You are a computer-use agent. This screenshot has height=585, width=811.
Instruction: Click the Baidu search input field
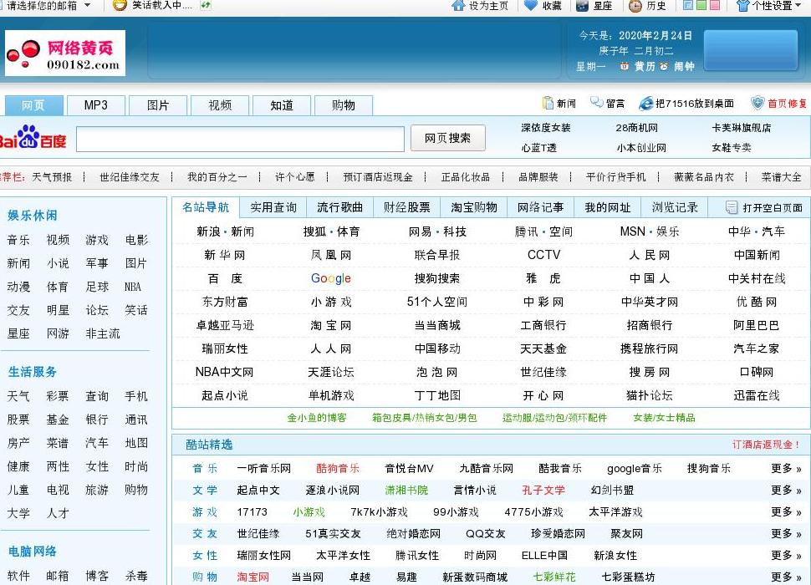[240, 139]
